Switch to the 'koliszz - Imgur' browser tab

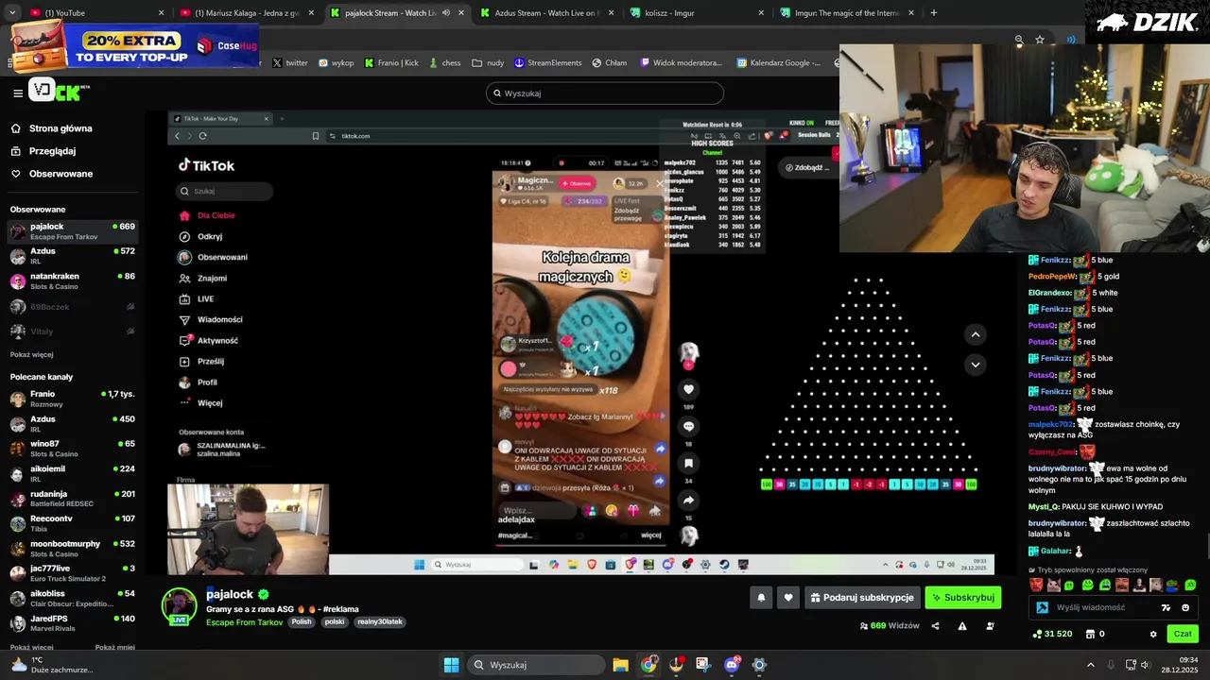(x=696, y=13)
